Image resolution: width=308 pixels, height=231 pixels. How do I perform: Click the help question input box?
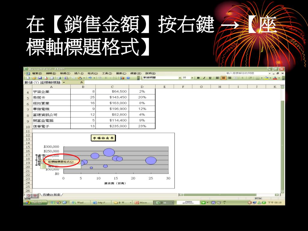[247, 73]
